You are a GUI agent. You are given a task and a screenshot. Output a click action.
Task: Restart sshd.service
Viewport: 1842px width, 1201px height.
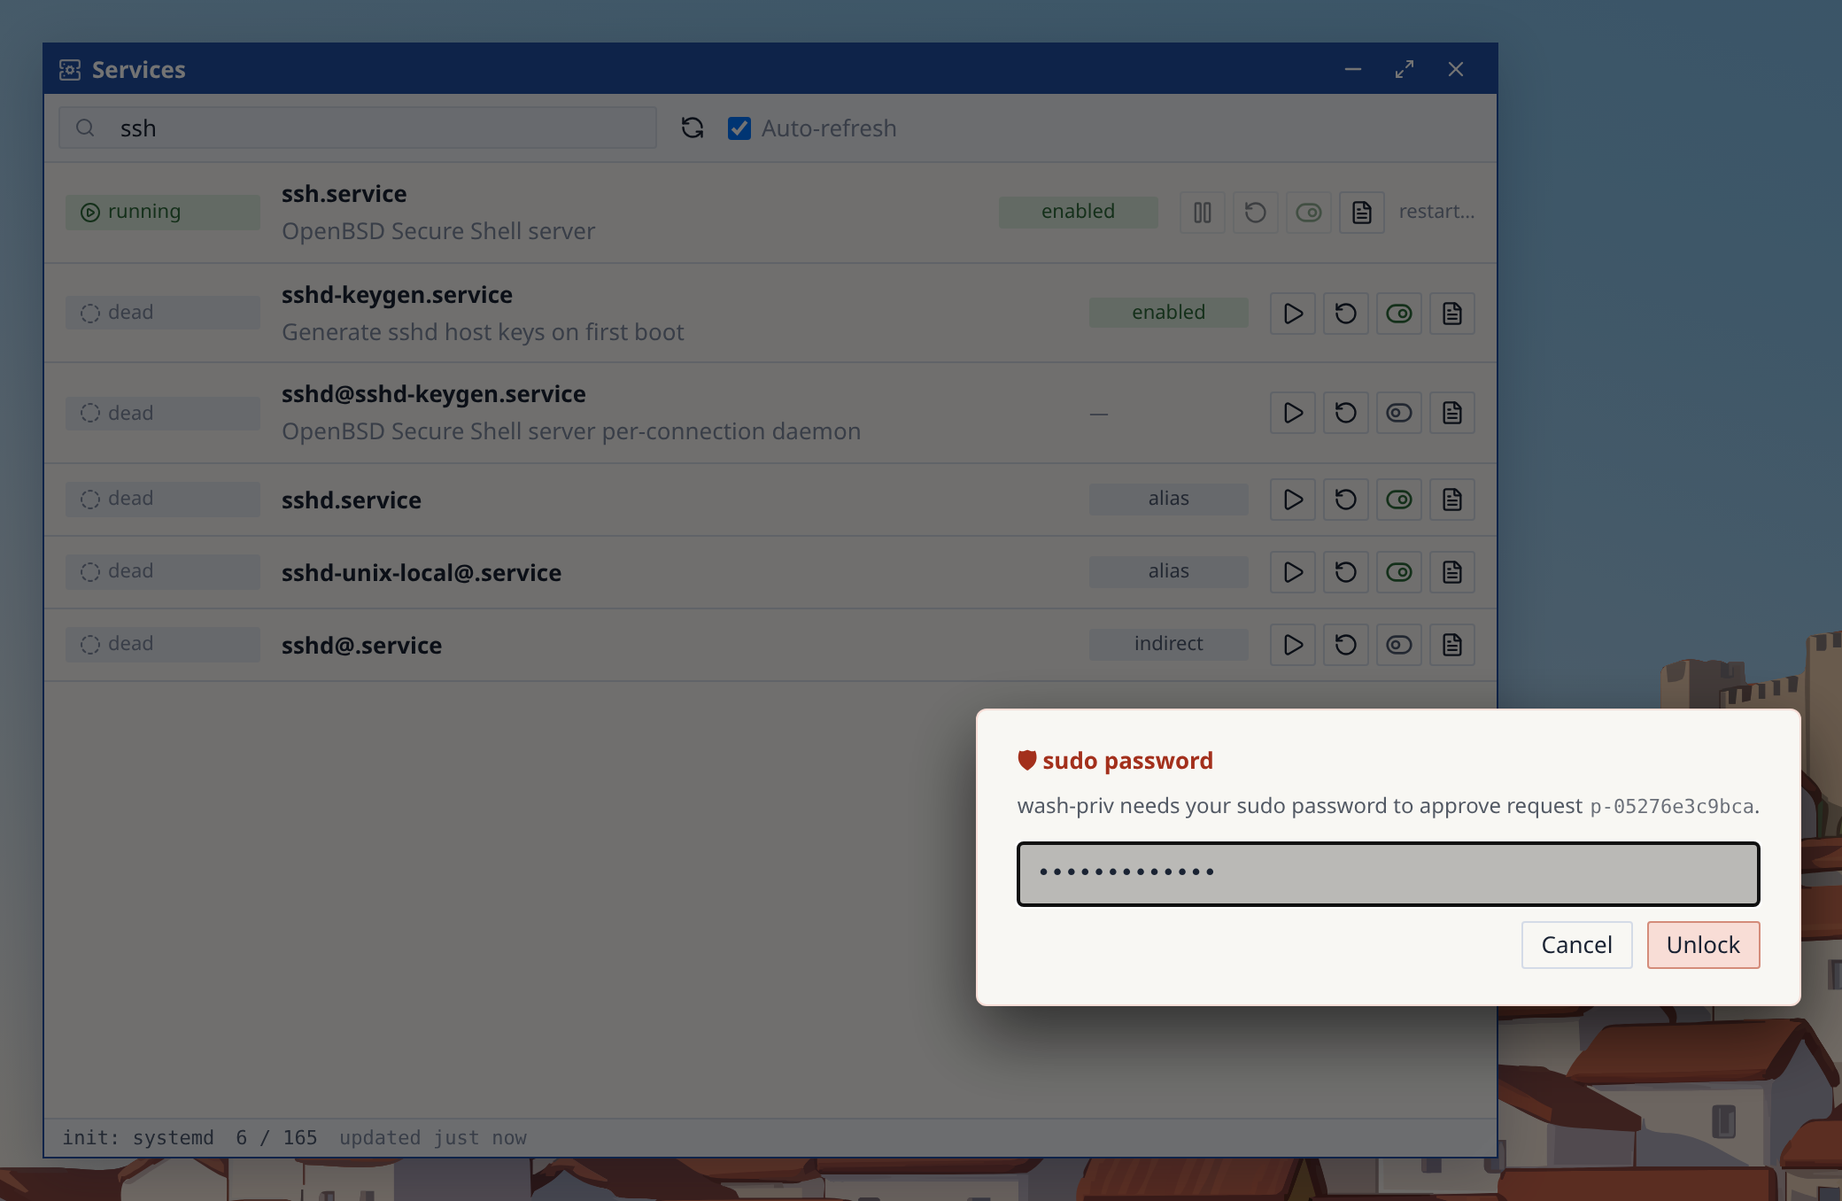pyautogui.click(x=1346, y=500)
